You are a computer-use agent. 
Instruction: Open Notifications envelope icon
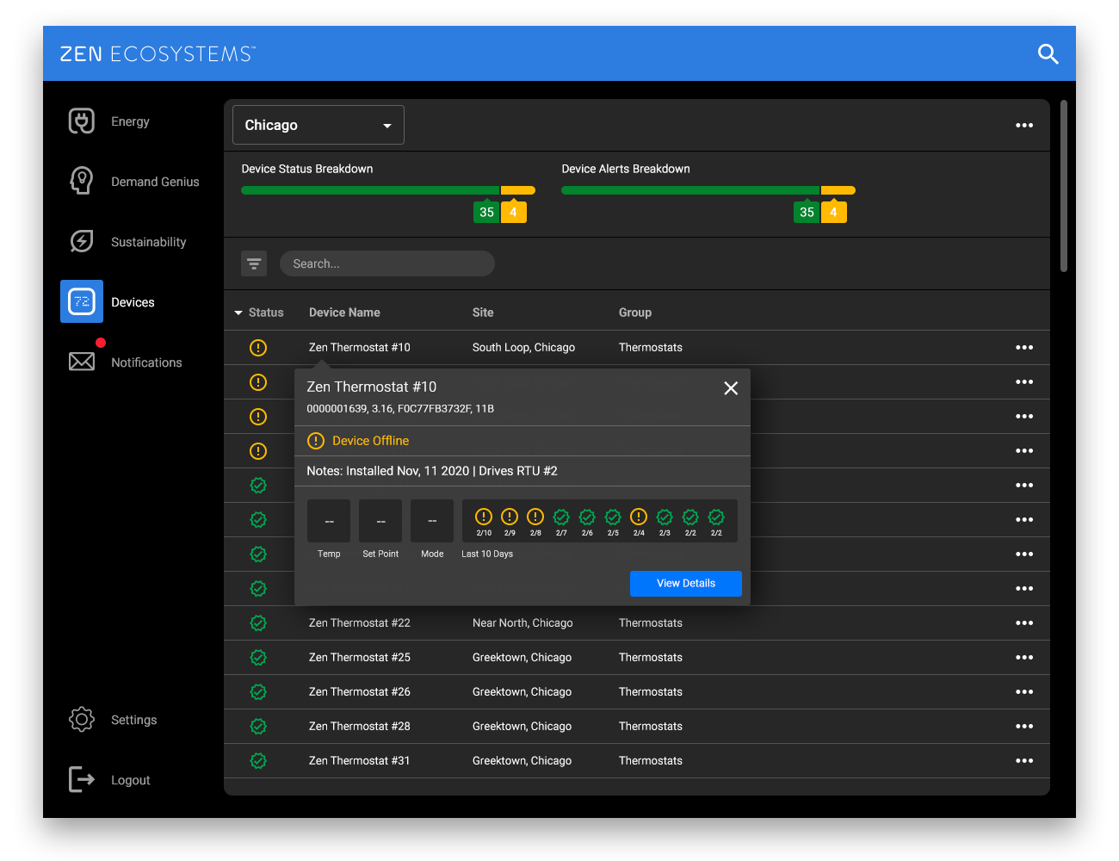pos(82,362)
